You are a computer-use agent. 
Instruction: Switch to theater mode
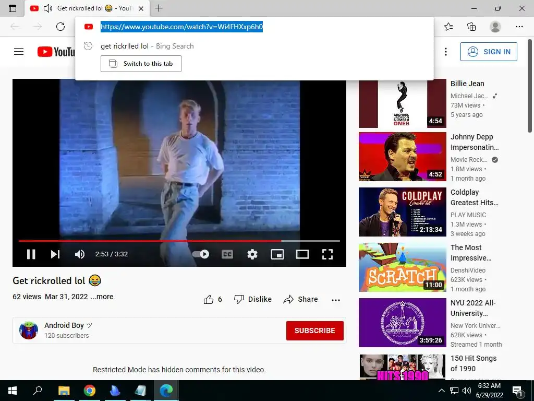click(302, 254)
